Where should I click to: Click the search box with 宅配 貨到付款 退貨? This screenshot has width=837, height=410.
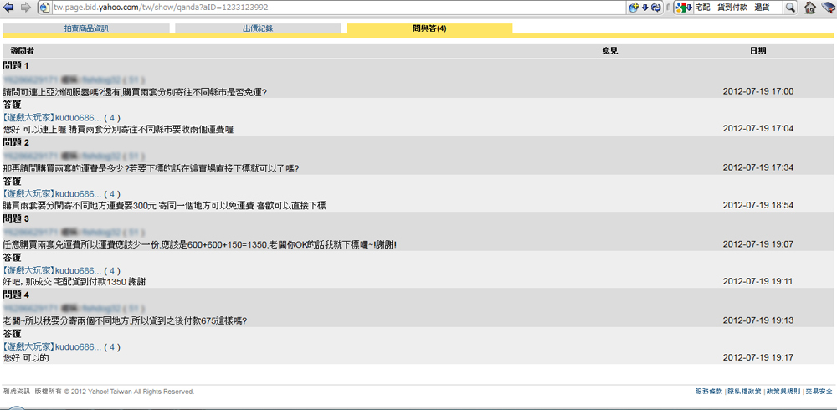[737, 8]
